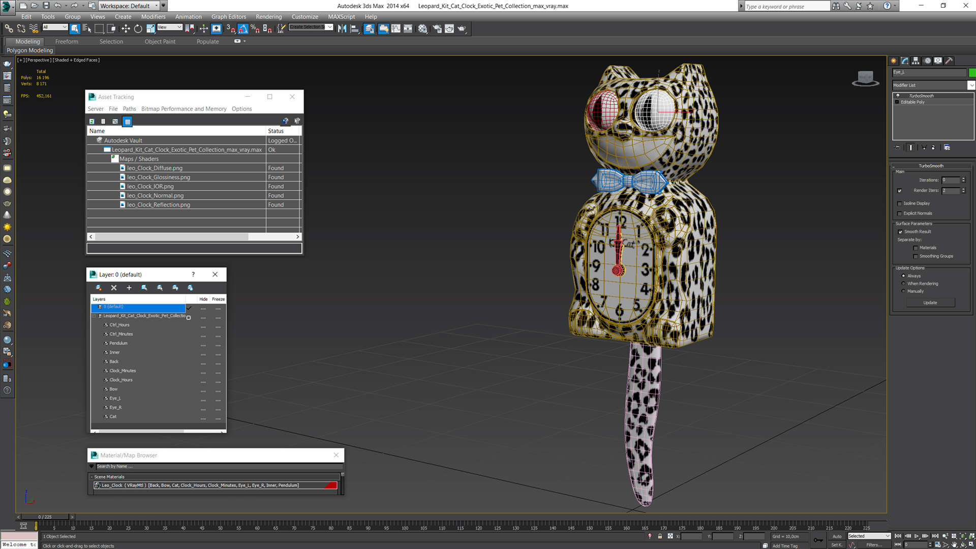This screenshot has width=976, height=549.
Task: Enable Explicit Normals checkbox
Action: 900,213
